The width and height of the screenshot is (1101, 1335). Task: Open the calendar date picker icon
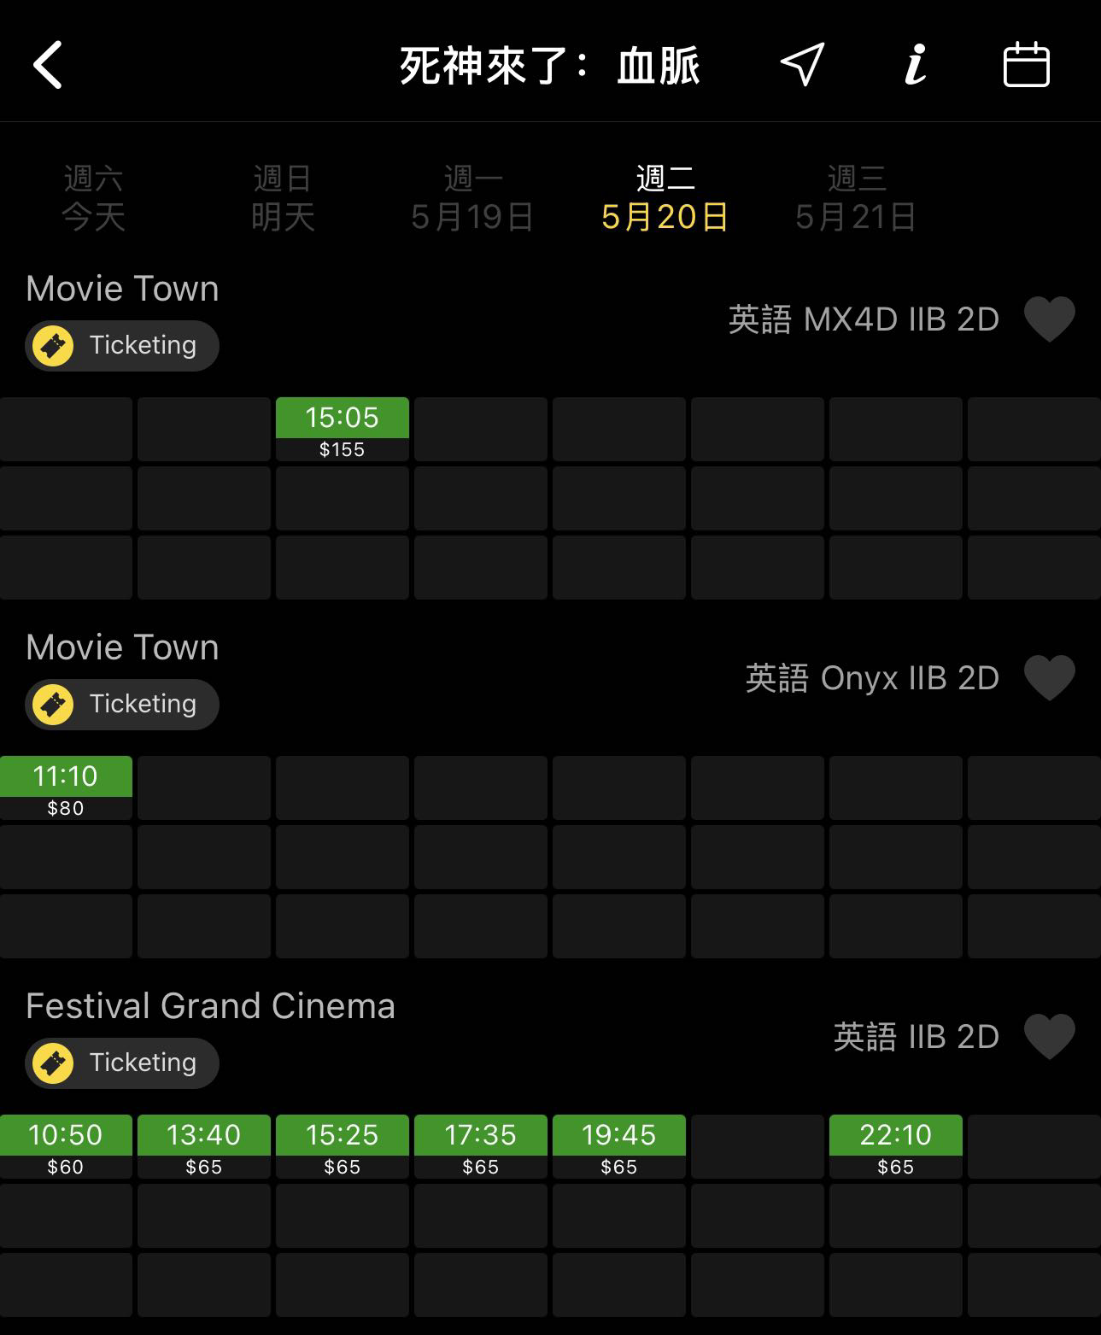[x=1026, y=65]
